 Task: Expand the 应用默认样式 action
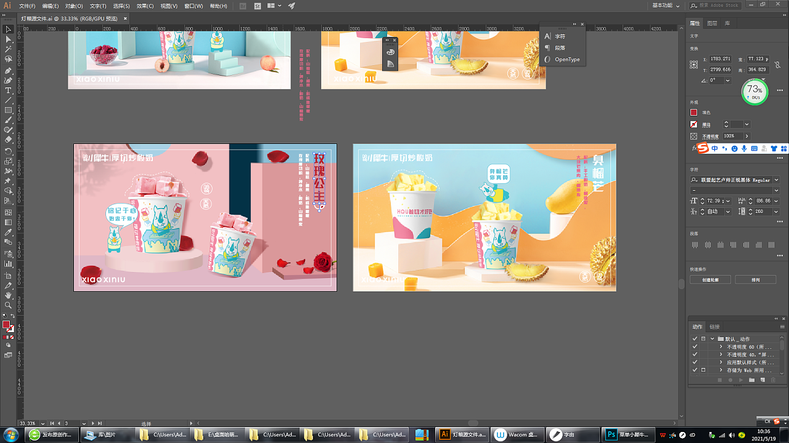pos(721,362)
